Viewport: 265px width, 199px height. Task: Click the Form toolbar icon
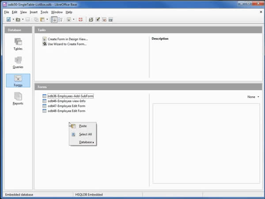pyautogui.click(x=69, y=19)
